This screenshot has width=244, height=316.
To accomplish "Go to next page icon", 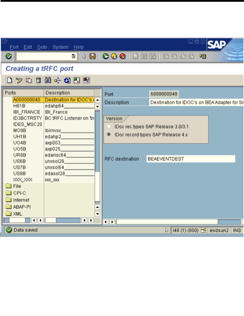I will 183,56.
